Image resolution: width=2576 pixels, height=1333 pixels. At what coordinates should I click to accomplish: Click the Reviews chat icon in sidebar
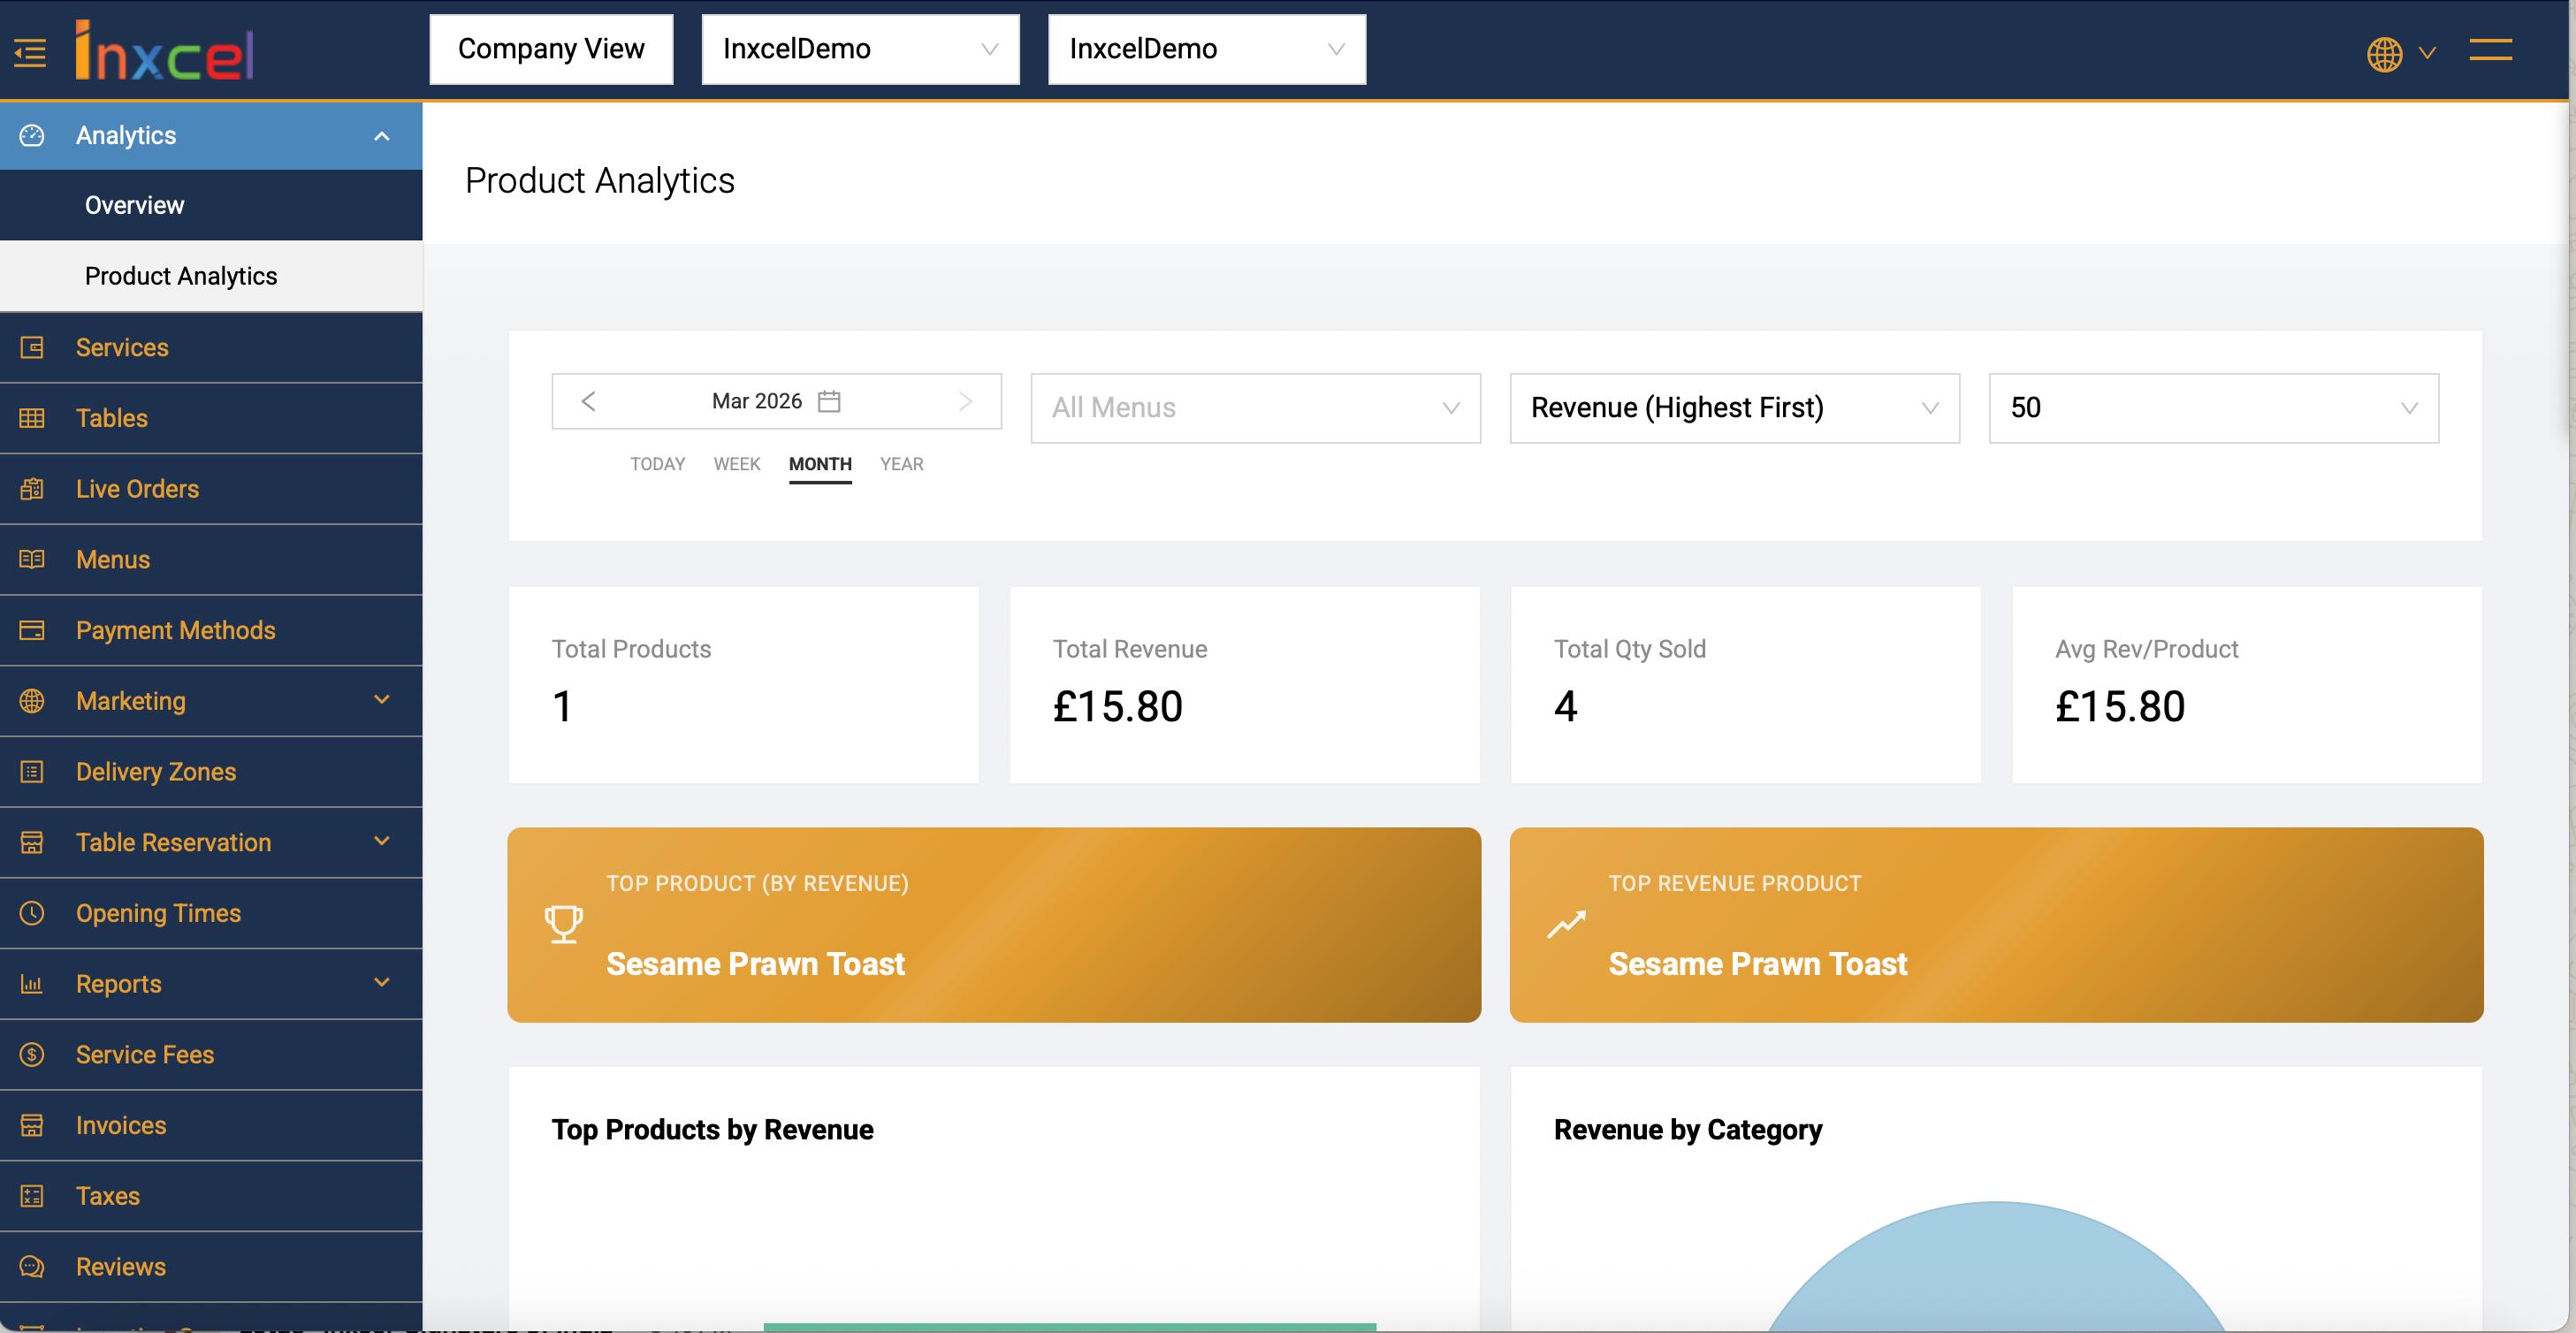coord(32,1266)
